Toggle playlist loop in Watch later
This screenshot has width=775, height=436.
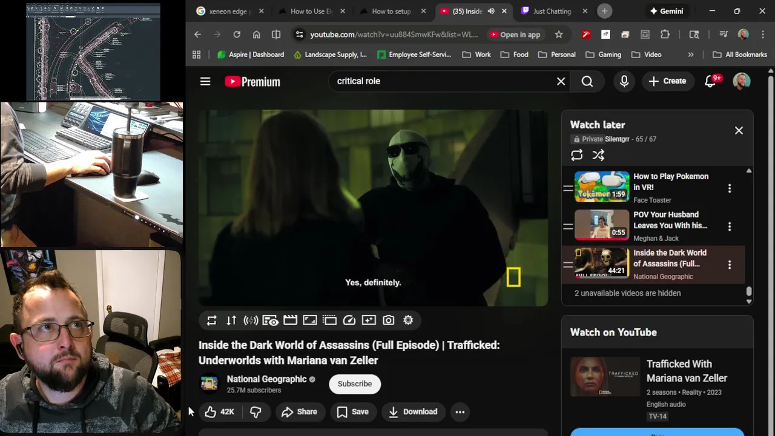coord(577,155)
